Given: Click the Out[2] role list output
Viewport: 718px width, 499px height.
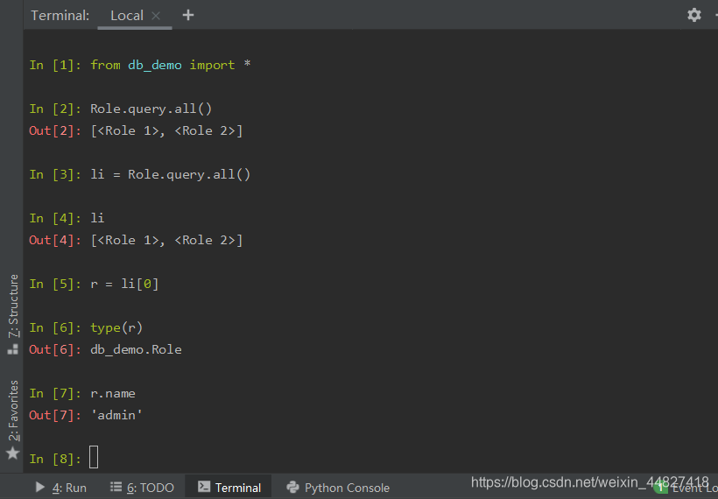Looking at the screenshot, I should point(166,131).
